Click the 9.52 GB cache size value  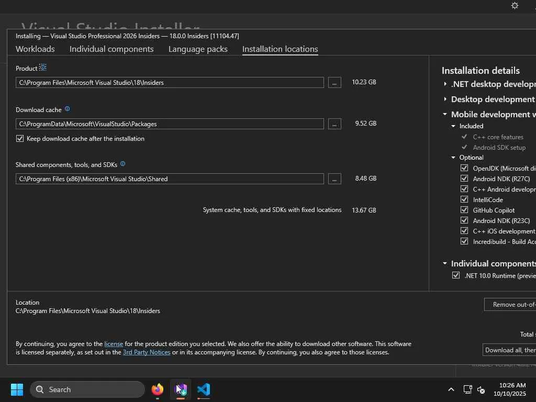[x=366, y=124]
